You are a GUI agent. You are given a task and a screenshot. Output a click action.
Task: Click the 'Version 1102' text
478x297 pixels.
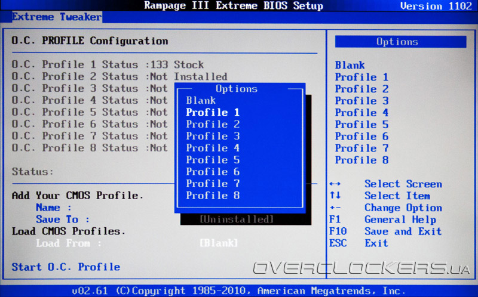point(436,6)
